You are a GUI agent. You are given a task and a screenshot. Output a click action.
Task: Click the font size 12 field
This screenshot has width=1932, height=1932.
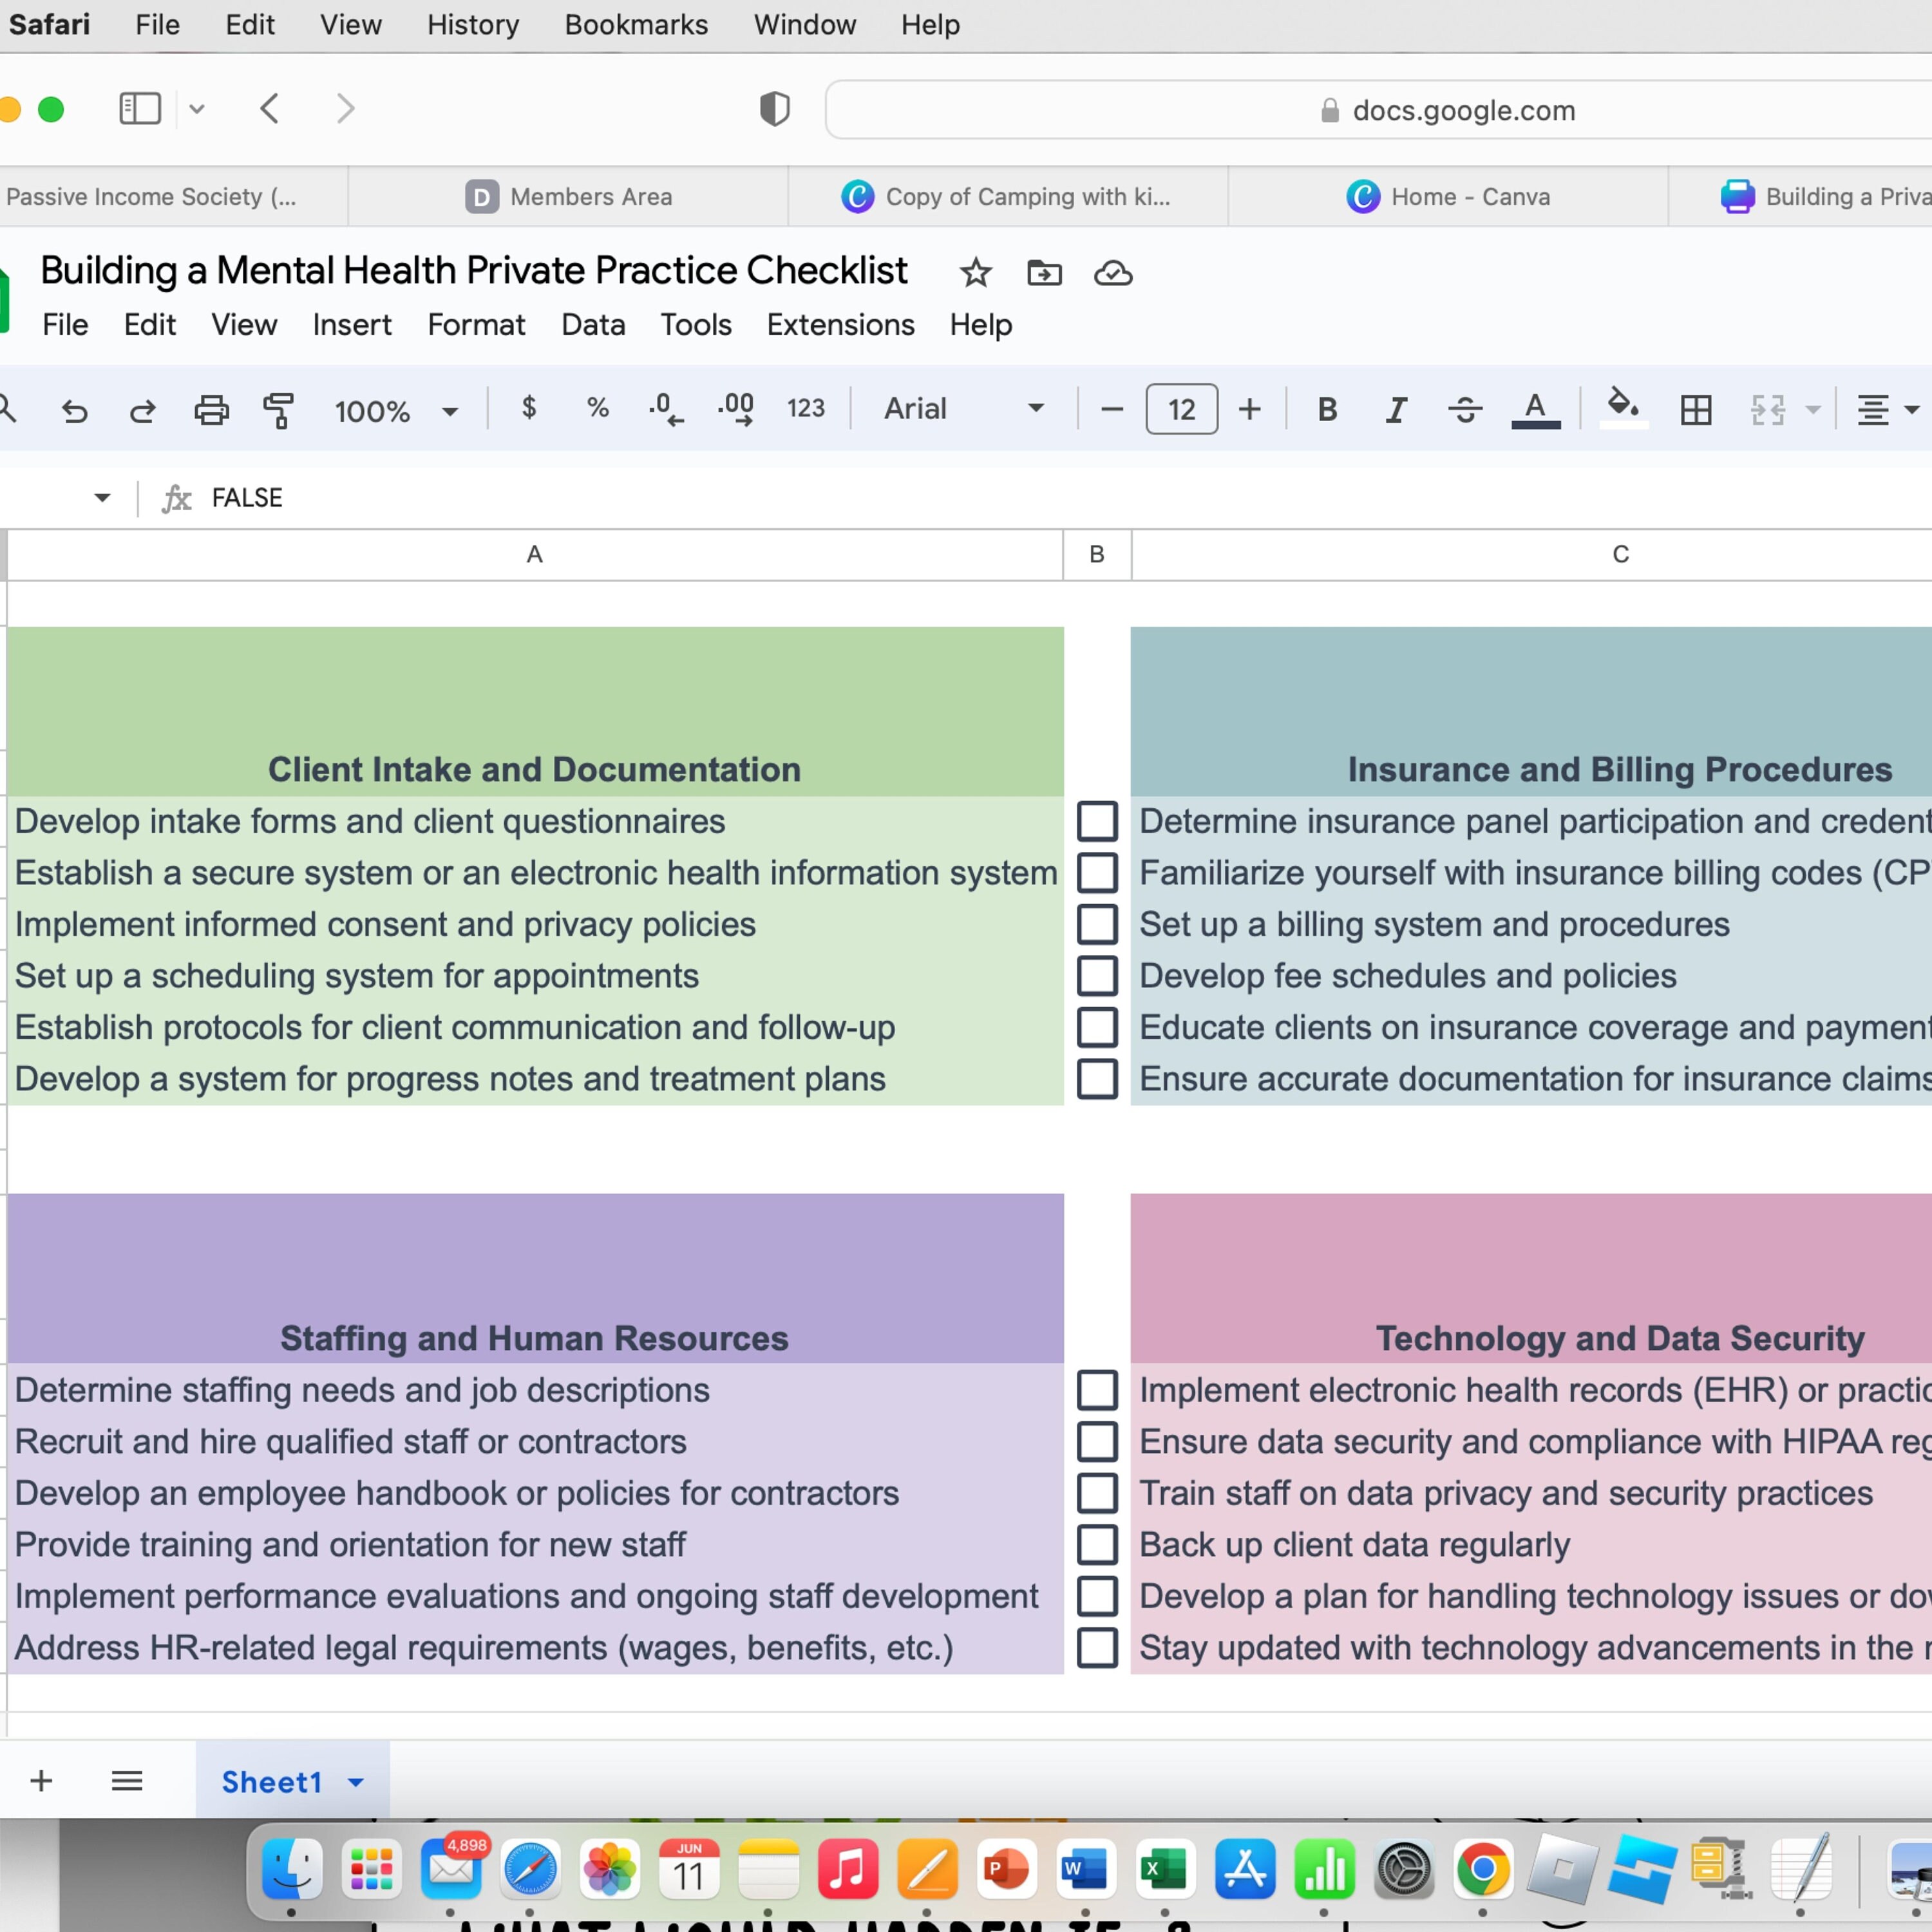click(1181, 409)
